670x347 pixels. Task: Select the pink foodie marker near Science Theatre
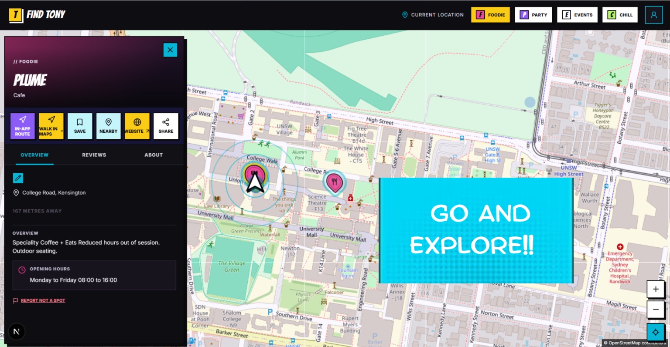(x=334, y=182)
